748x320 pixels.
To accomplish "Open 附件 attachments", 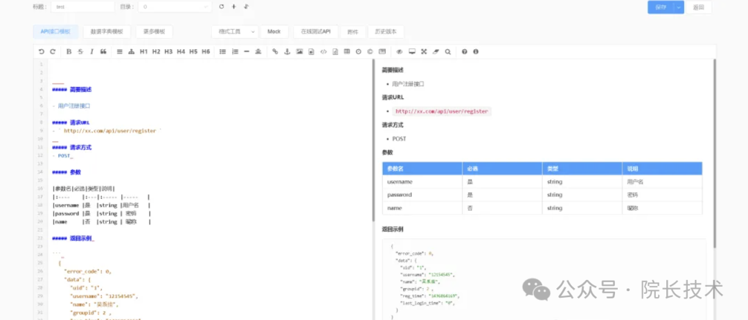I will pyautogui.click(x=353, y=32).
